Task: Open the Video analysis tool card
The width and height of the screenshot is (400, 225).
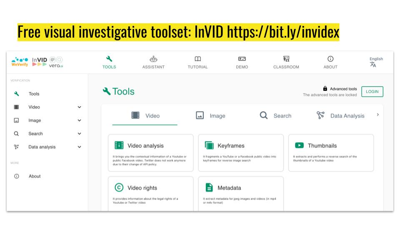Action: pyautogui.click(x=150, y=152)
